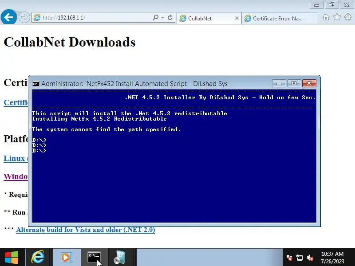Viewport: 355px width, 266px height.
Task: Close the NetFx452 Install script window
Action: (x=309, y=83)
